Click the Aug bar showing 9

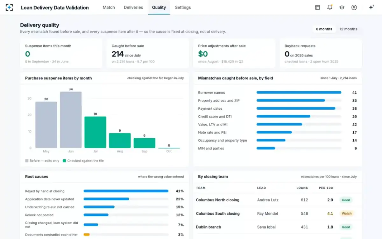pyautogui.click(x=120, y=141)
